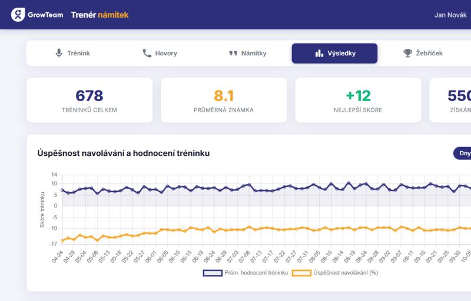Click the microphone icon in Trénink tab
471x301 pixels.
coord(59,53)
